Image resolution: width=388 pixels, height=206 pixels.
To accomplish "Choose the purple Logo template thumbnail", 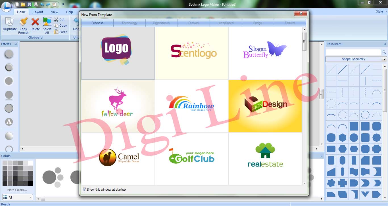I will point(118,53).
